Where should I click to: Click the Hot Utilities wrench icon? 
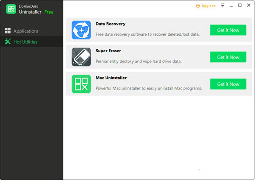click(8, 42)
